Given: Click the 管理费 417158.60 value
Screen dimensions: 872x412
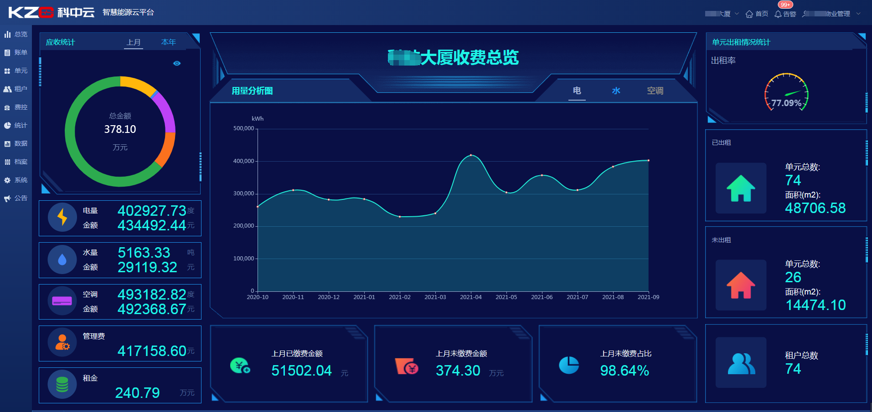Looking at the screenshot, I should tap(152, 351).
